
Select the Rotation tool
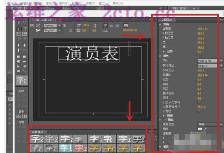click(x=25, y=22)
